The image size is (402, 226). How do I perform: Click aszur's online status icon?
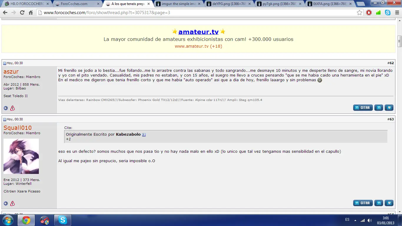(x=6, y=108)
